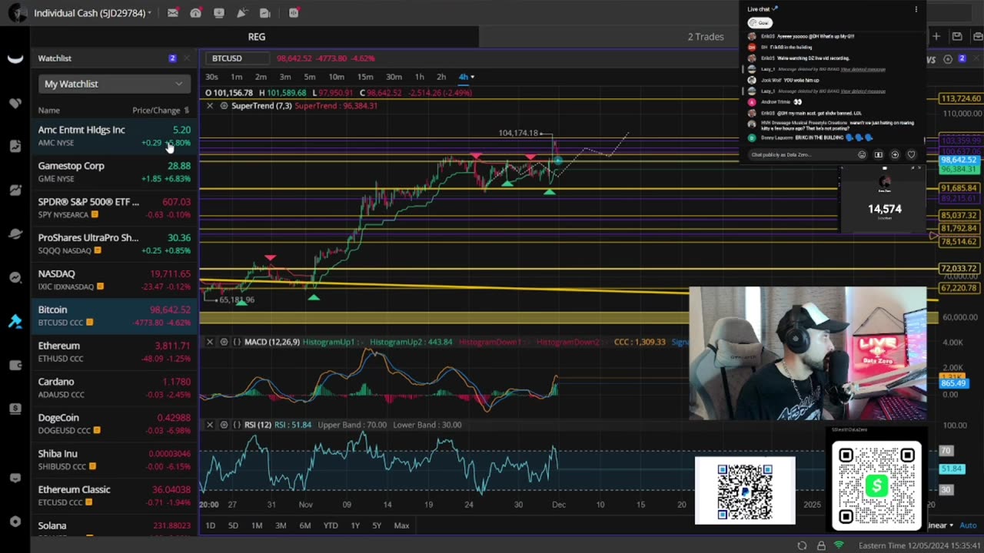Select Gamestop Corp in the watchlist
Viewport: 984px width, 553px height.
coord(115,172)
